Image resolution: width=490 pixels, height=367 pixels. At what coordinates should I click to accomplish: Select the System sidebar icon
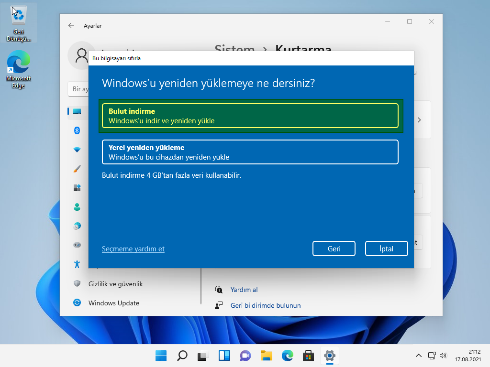tap(77, 111)
